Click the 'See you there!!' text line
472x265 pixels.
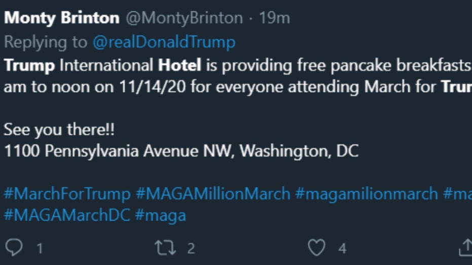(59, 130)
